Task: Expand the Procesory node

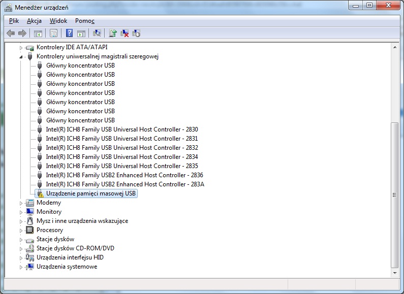Action: click(21, 231)
